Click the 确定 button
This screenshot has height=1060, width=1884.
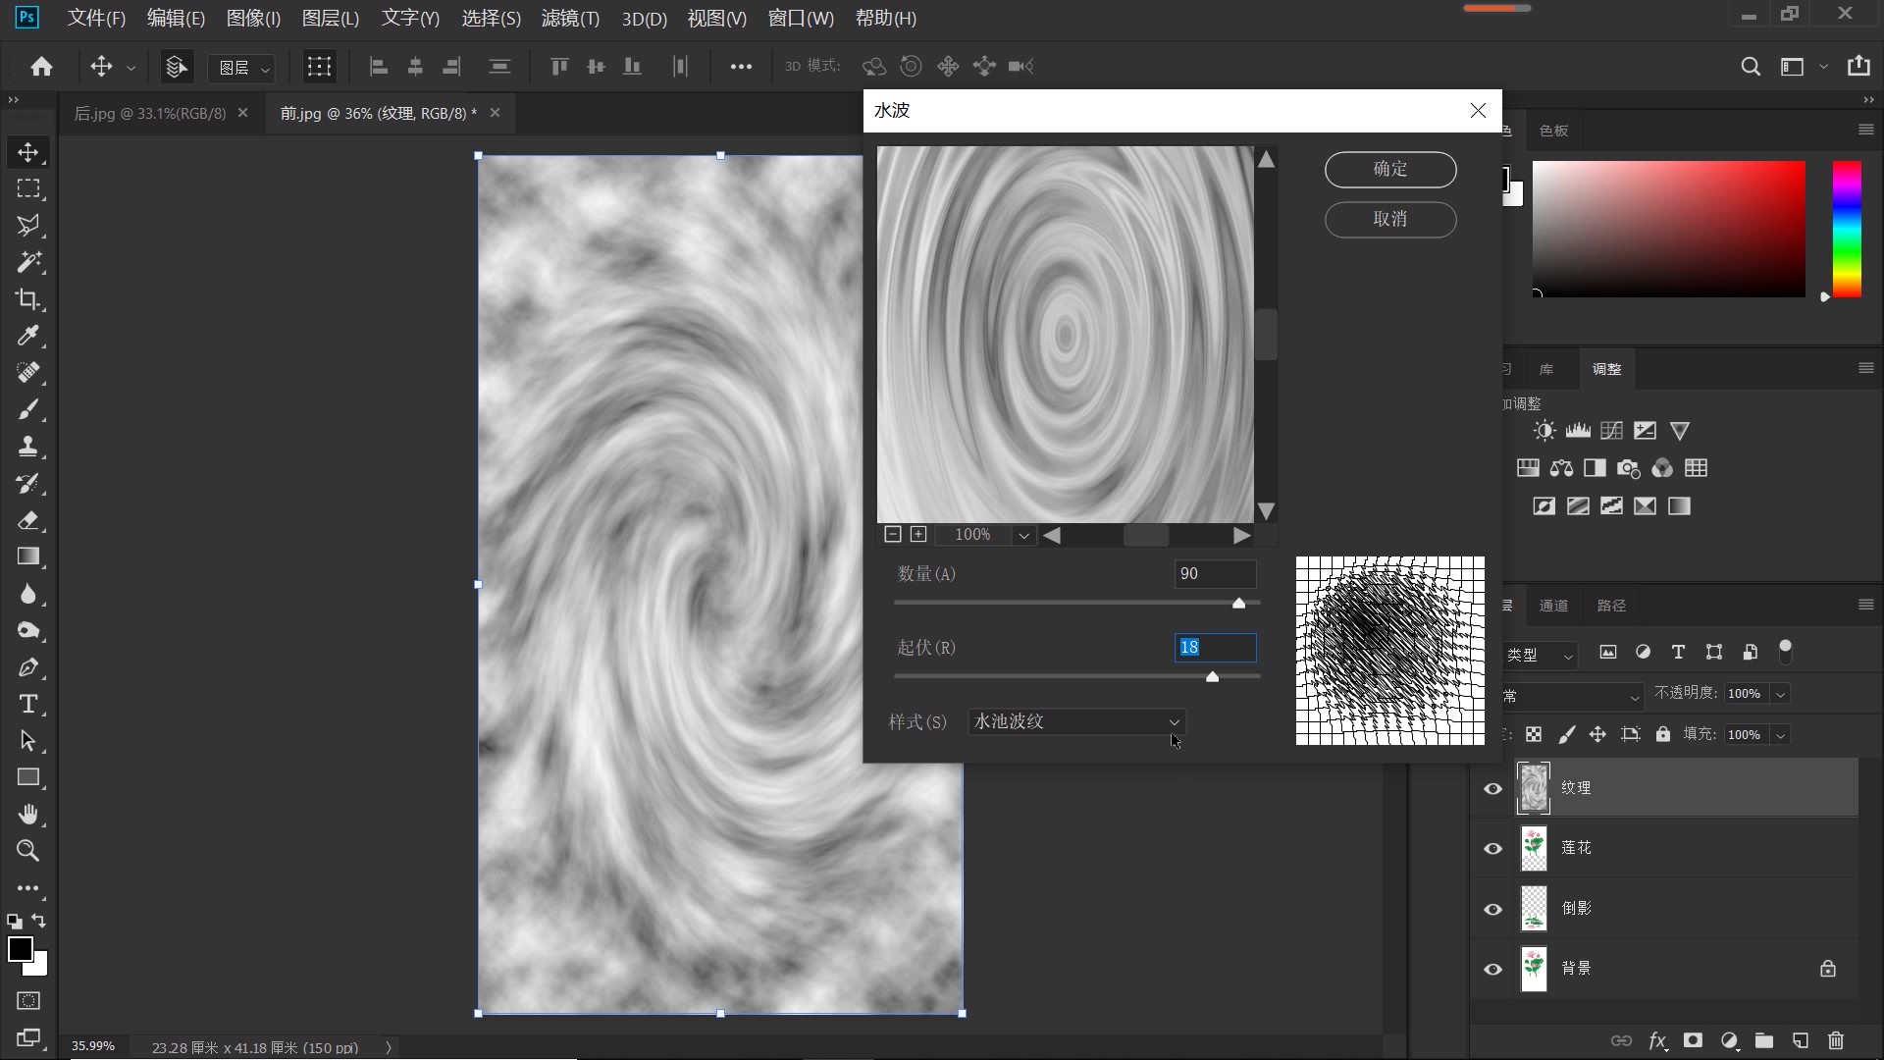[x=1389, y=169]
